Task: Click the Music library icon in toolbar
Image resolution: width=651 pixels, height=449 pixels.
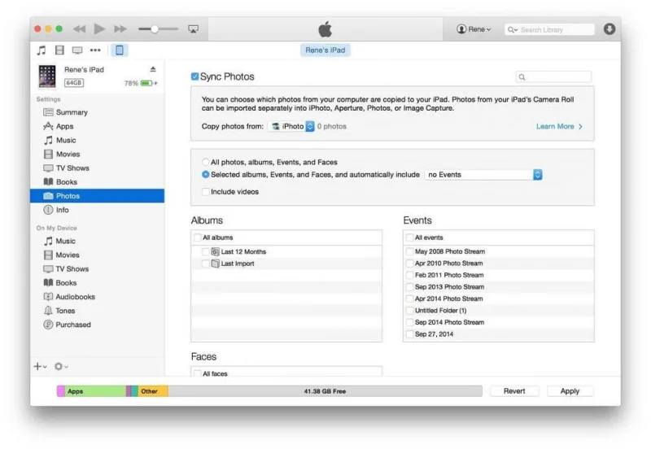Action: [x=42, y=50]
